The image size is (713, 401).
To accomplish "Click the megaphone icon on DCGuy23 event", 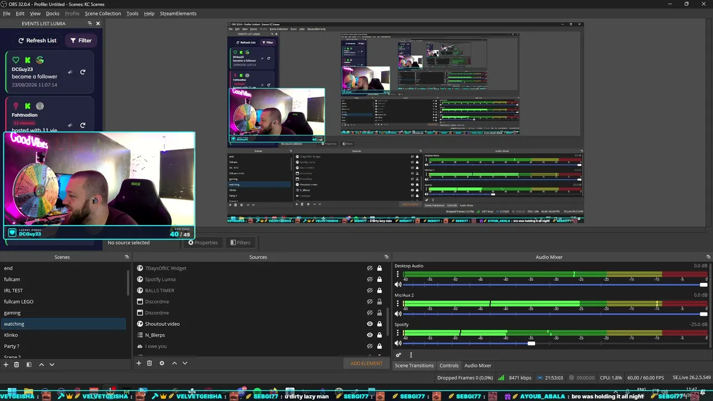I will tap(70, 72).
